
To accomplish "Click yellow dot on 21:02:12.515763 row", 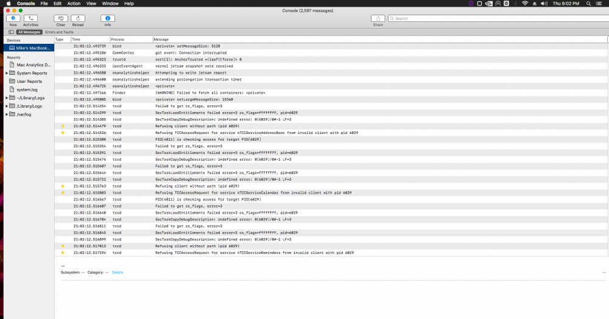I will point(63,186).
